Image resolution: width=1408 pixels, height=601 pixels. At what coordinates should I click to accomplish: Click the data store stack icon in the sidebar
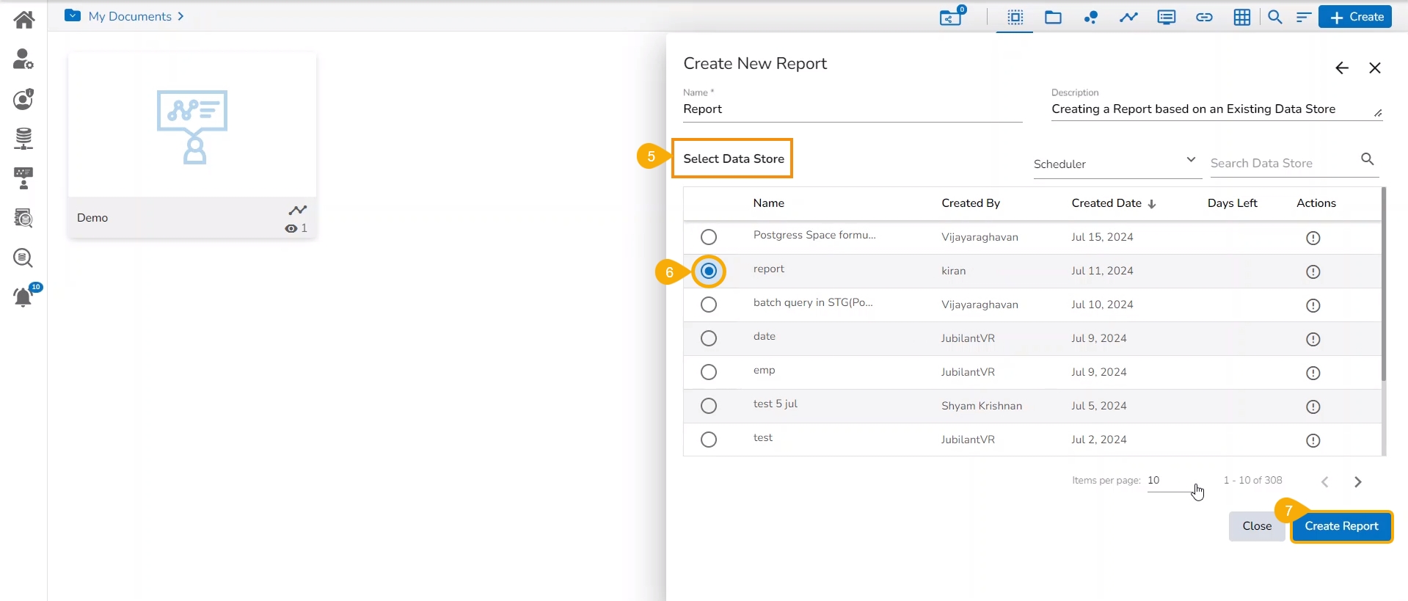pyautogui.click(x=23, y=138)
